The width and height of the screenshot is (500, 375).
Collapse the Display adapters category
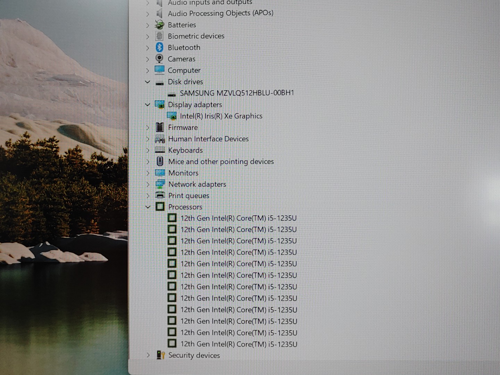tap(148, 105)
